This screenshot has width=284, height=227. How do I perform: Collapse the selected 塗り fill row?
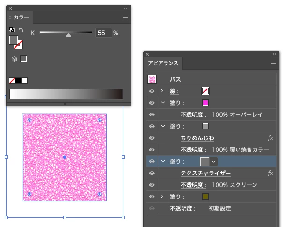tap(163, 161)
